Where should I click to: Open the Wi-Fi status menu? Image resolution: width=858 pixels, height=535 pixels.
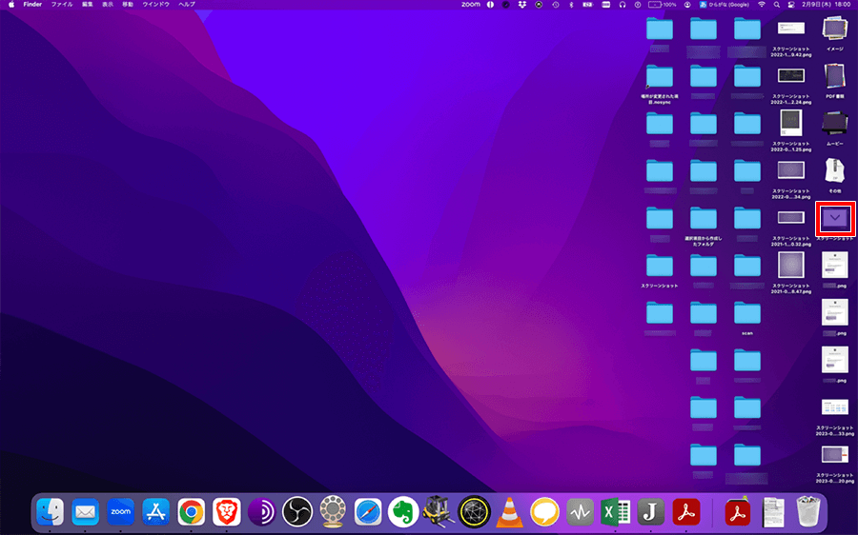(761, 5)
